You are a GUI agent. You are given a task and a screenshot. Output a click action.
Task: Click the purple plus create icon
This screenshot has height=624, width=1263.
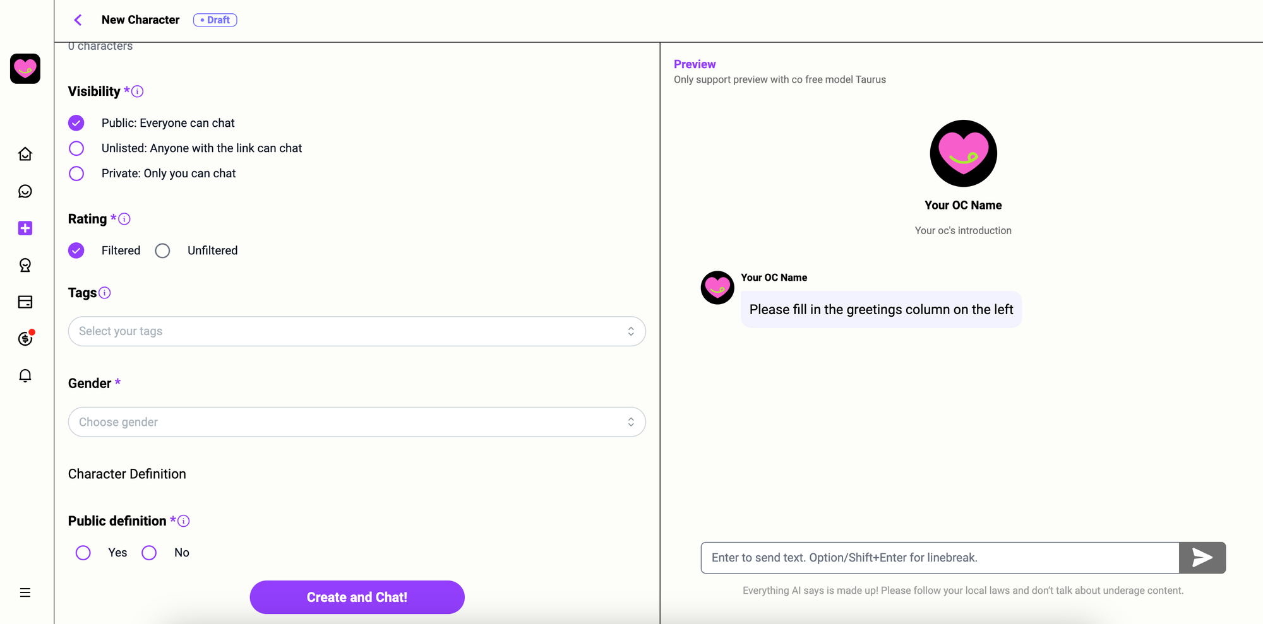tap(25, 228)
